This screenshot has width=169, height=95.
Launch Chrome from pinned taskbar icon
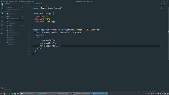click(x=4, y=94)
